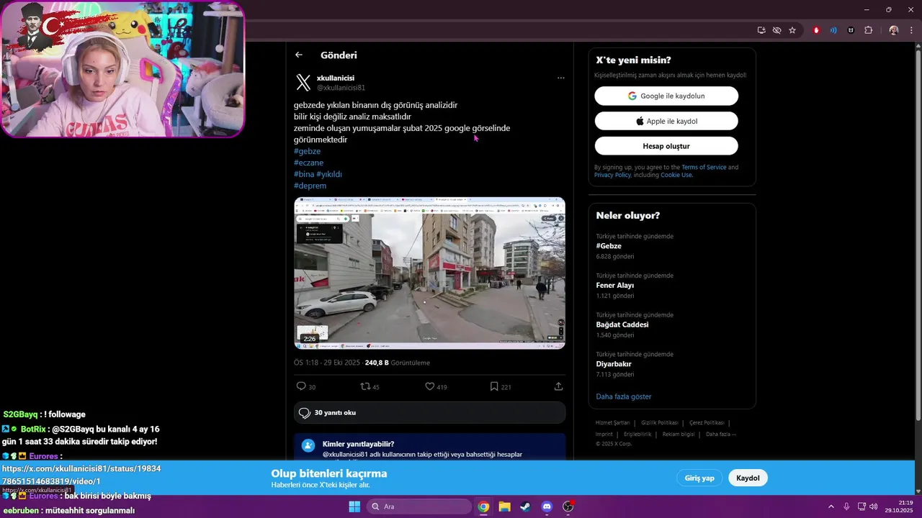Open the Imprint footer link
Viewport: 922px width, 518px height.
pyautogui.click(x=604, y=435)
